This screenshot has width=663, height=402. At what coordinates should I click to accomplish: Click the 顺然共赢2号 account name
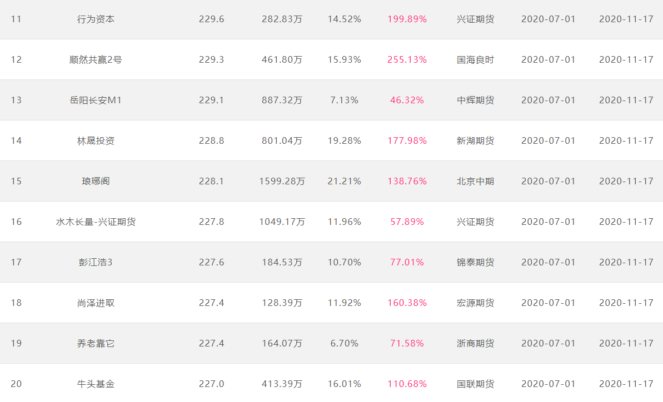tap(96, 60)
